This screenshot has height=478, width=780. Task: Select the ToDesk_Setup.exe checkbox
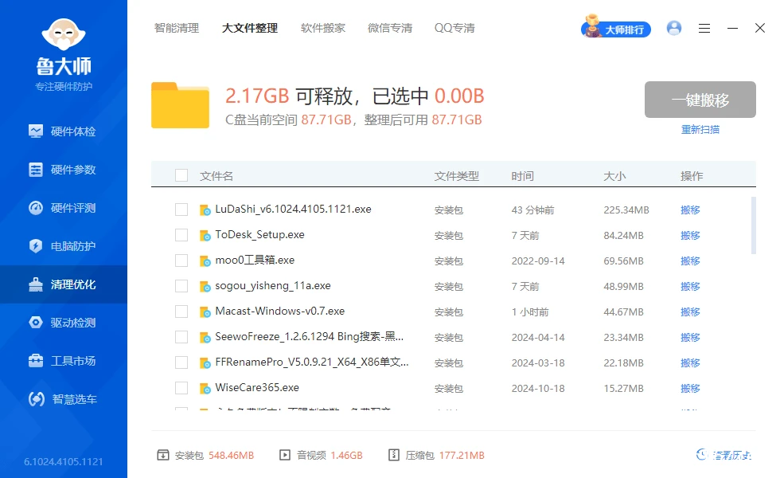[181, 235]
